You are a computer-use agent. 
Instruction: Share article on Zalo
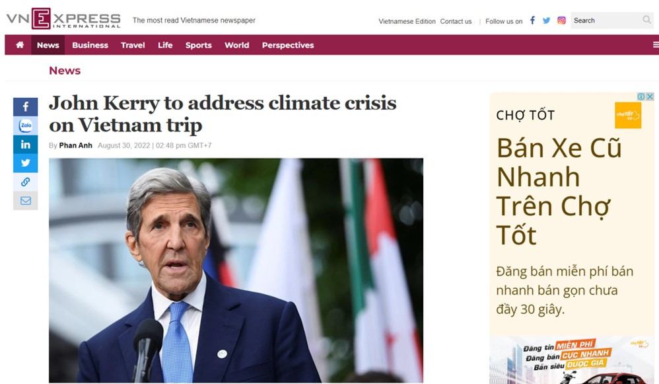(25, 126)
